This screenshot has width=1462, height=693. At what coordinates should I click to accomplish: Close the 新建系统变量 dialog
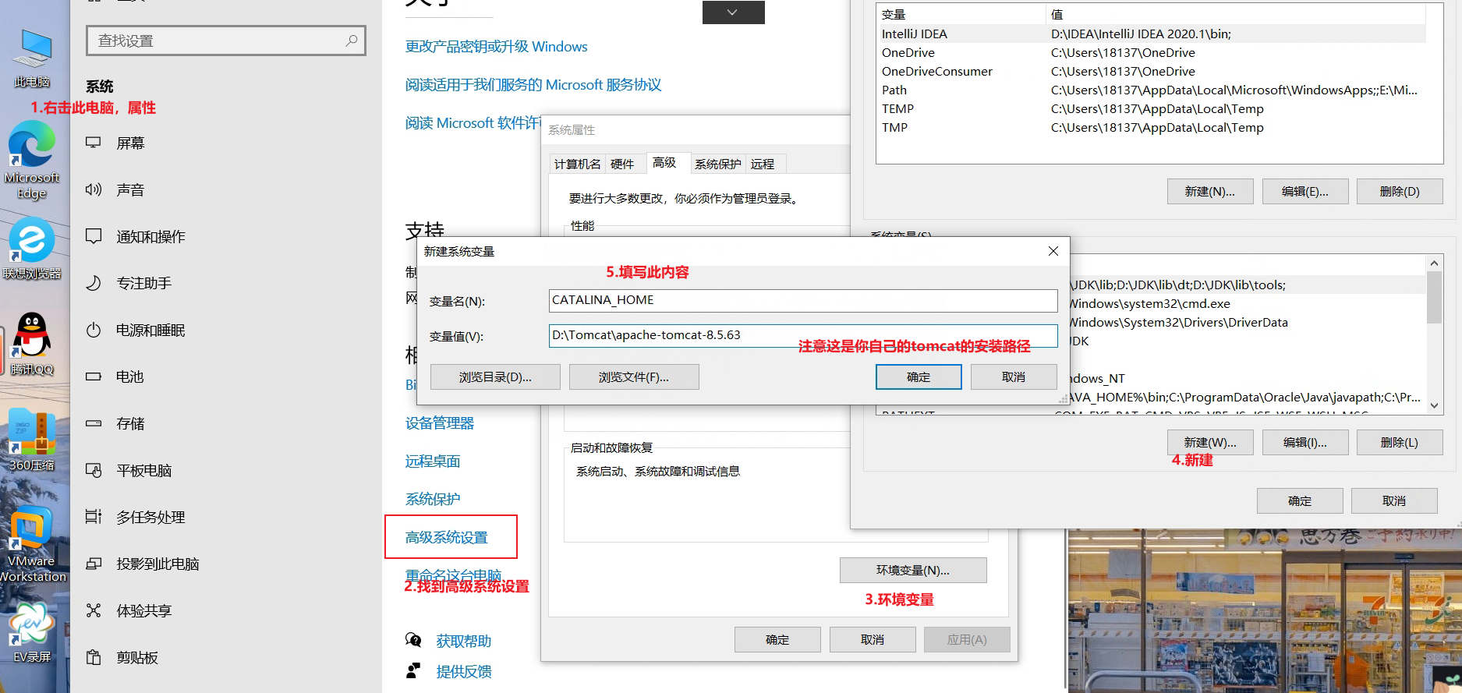click(1053, 251)
